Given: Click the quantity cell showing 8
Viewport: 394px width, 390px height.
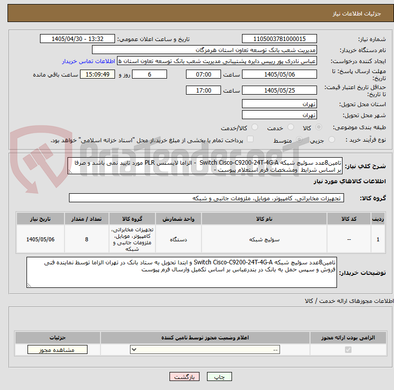Looking at the screenshot, I should coord(86,239).
